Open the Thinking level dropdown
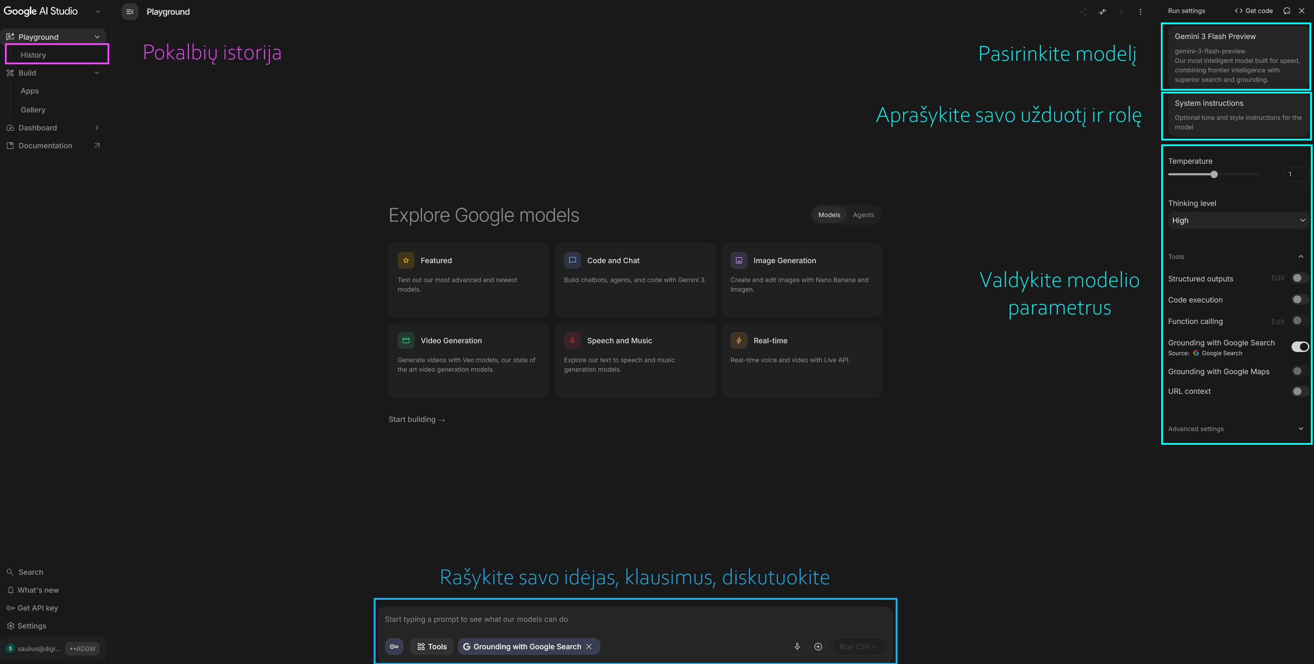This screenshot has width=1314, height=664. coord(1238,221)
